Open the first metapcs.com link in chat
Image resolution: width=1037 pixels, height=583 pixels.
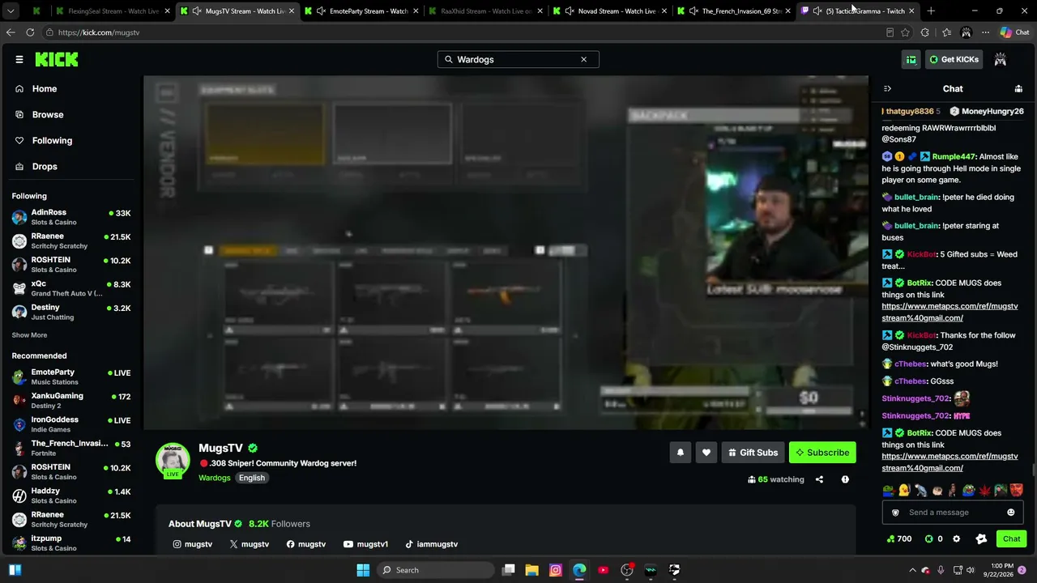coord(950,313)
